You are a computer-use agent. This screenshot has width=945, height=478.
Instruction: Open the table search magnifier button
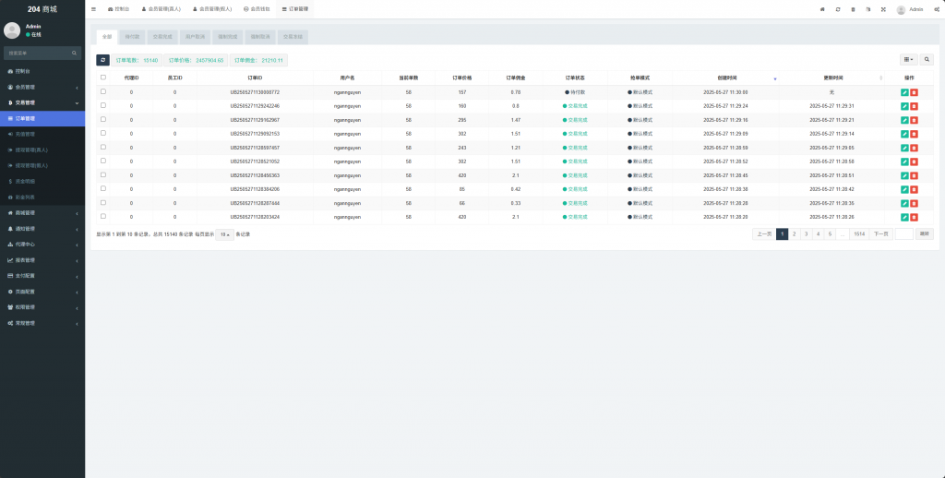927,60
